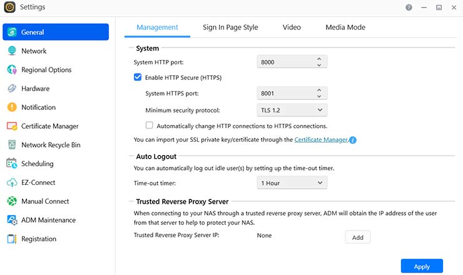Open Certificate Manager sidebar icon
The image size is (463, 275).
tap(11, 126)
